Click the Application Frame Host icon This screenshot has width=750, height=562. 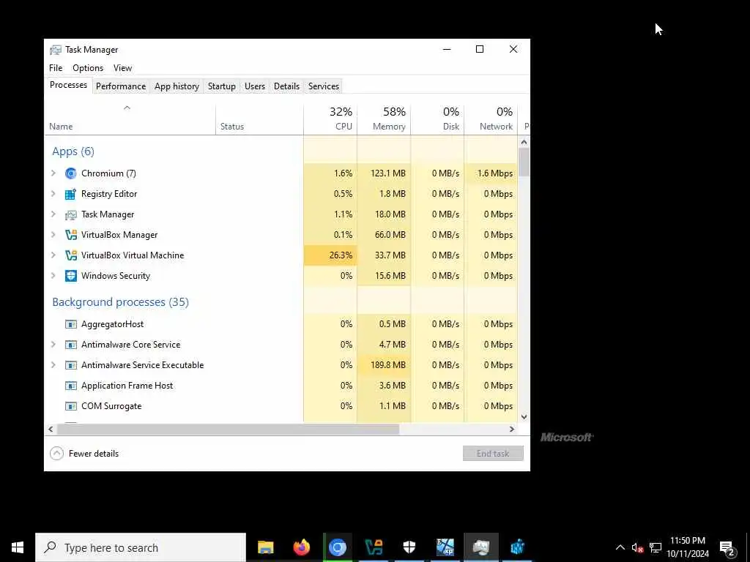71,386
